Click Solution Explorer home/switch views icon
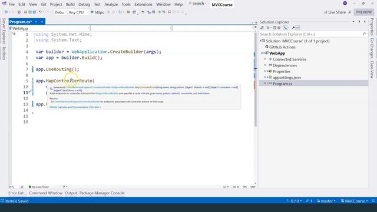Screen dimensions: 377x212 click(262, 28)
